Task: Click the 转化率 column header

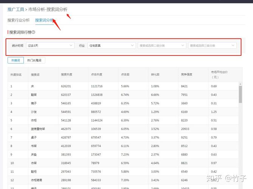Action: click(155, 74)
